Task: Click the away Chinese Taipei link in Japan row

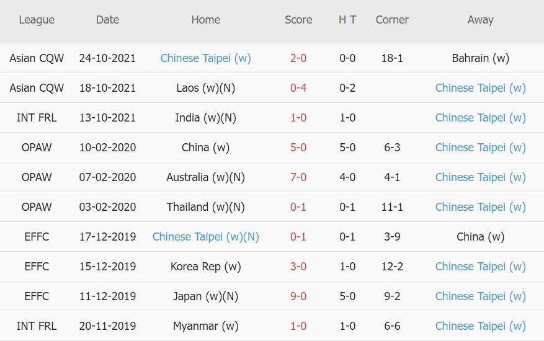Action: coord(480,296)
